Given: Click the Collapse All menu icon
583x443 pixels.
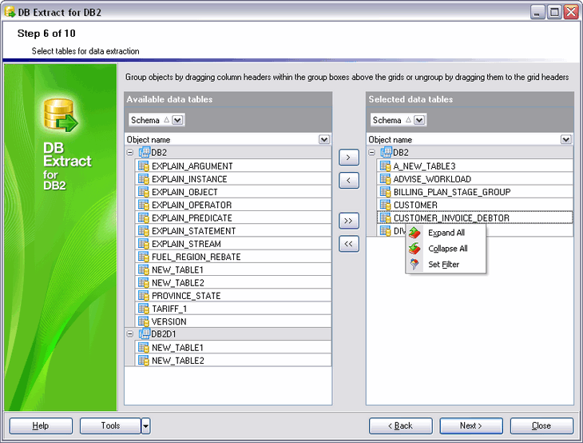Looking at the screenshot, I should click(414, 249).
